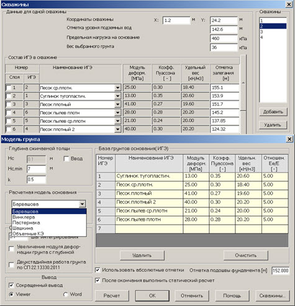Screen dimensions: 295x306
Task: Enable the Ввод checkbox next to Hc
Action: (x=66, y=159)
